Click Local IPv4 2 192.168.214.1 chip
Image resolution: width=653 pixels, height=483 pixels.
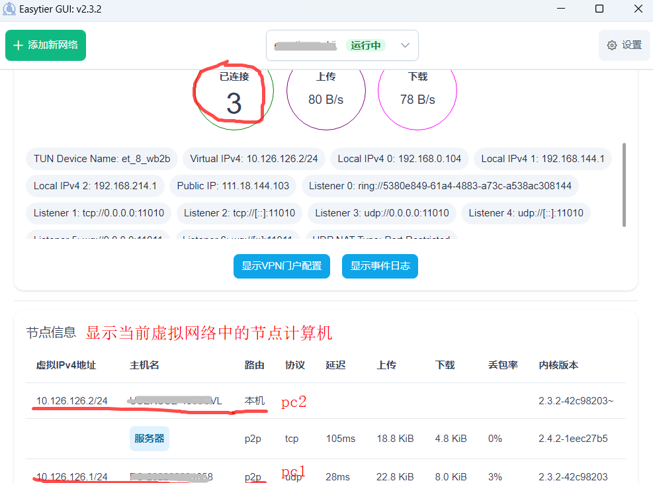[x=95, y=186]
